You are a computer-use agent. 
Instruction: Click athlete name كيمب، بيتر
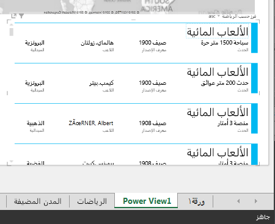(101, 83)
